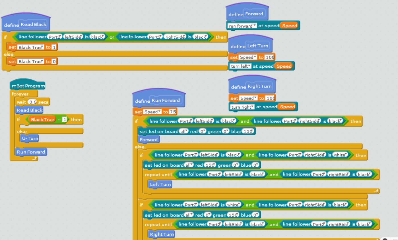Click the 'Forward' call block under blue LED block

149,140
